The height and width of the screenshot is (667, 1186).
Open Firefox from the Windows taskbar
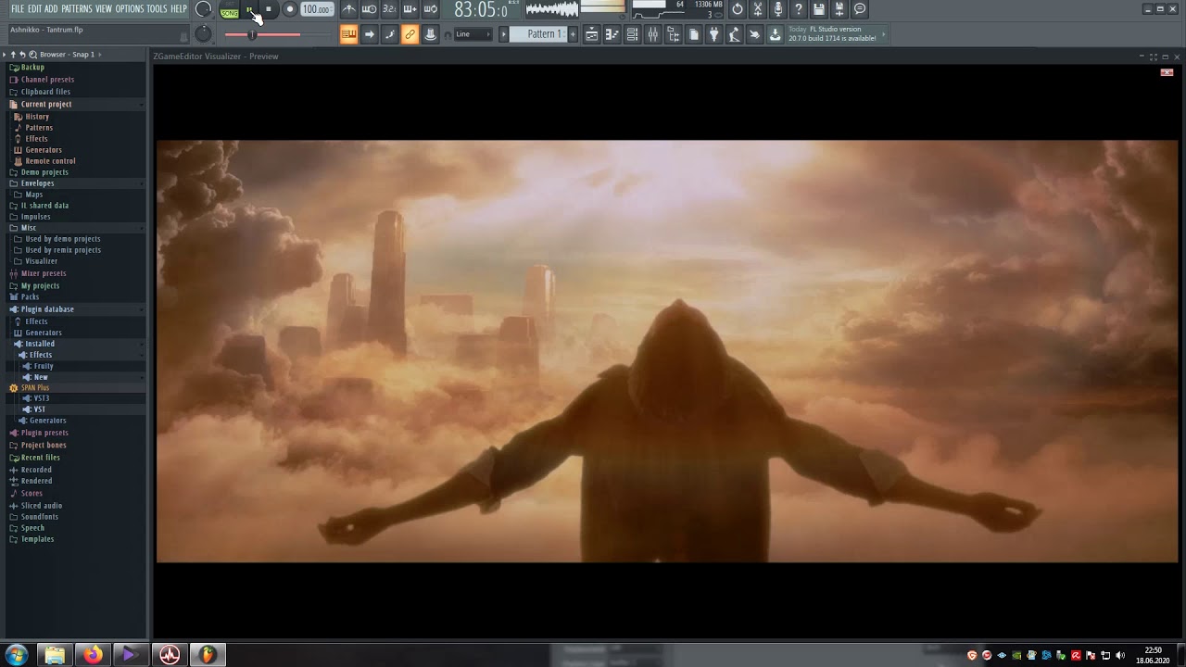(x=93, y=655)
